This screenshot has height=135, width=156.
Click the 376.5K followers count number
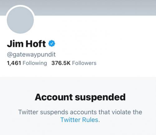point(61,63)
